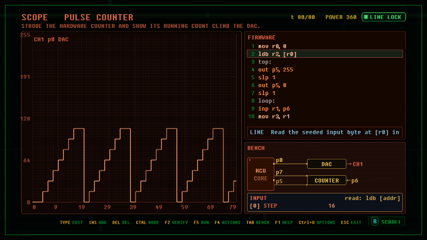Select line 6 out p5, 0
Screen dimensions: 427x240
pos(325,85)
